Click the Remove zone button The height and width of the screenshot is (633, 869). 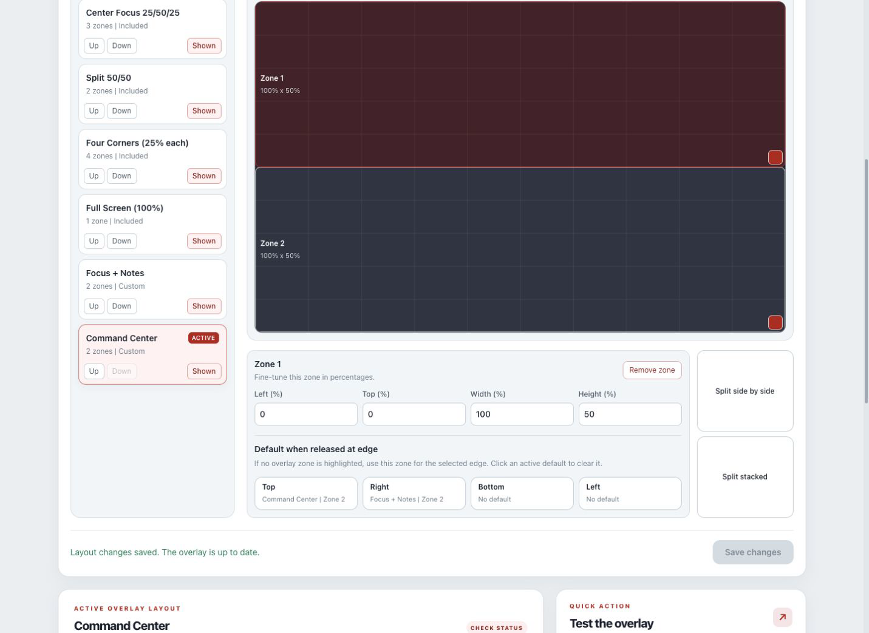click(652, 370)
